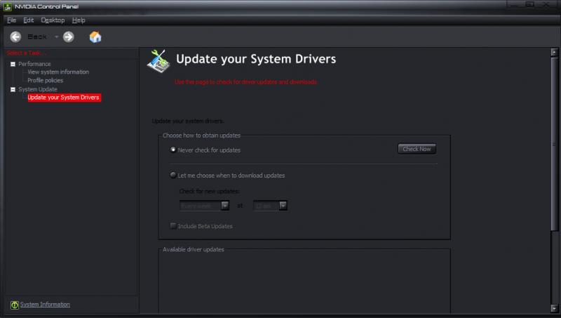Click the 'Select a Task...' text

26,53
